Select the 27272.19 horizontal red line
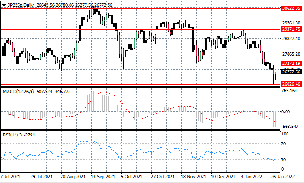This screenshot has height=183, width=304. [x=140, y=64]
